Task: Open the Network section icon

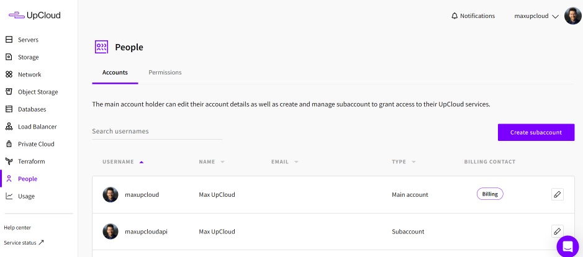Action: coord(9,74)
